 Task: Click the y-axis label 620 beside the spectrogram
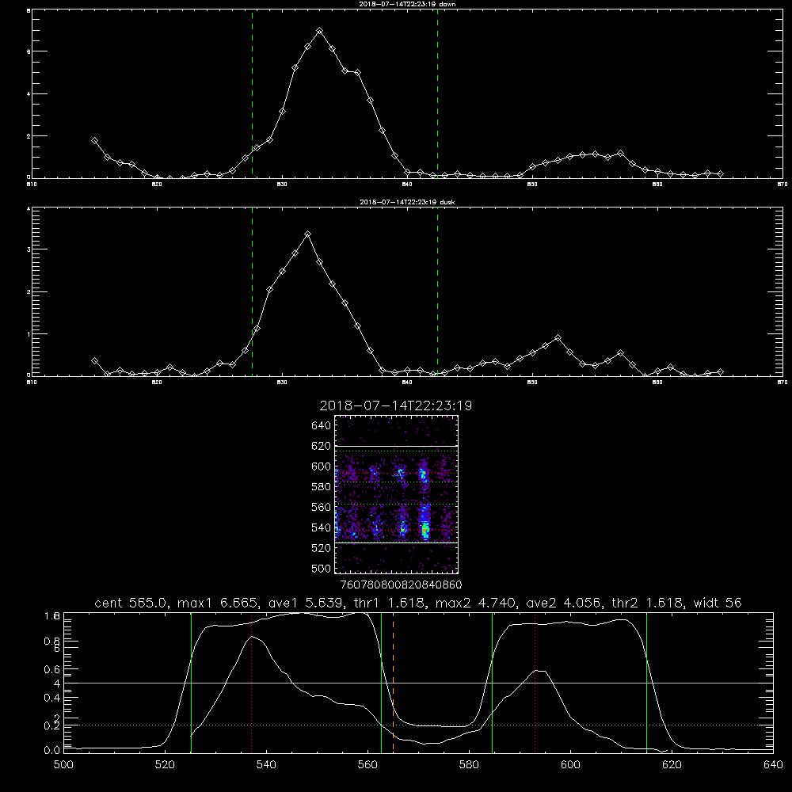pyautogui.click(x=322, y=446)
